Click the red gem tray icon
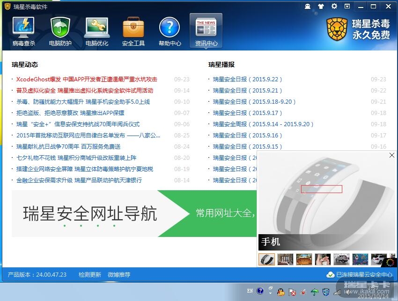The width and height of the screenshot is (398, 301). 303,293
